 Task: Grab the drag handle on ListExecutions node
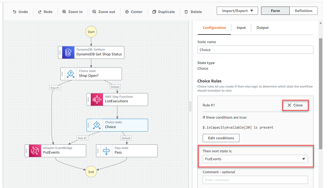88,99
